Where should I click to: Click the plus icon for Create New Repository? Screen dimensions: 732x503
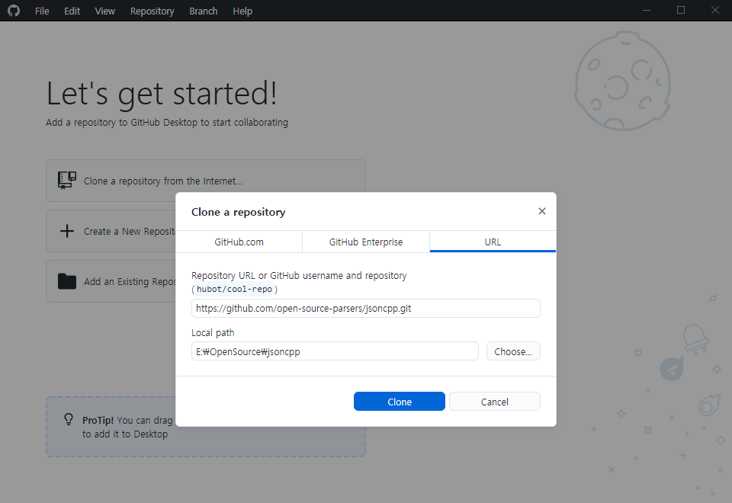coord(67,231)
